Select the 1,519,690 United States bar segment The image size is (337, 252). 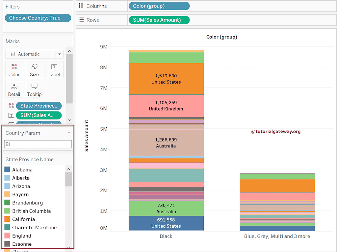click(x=166, y=78)
